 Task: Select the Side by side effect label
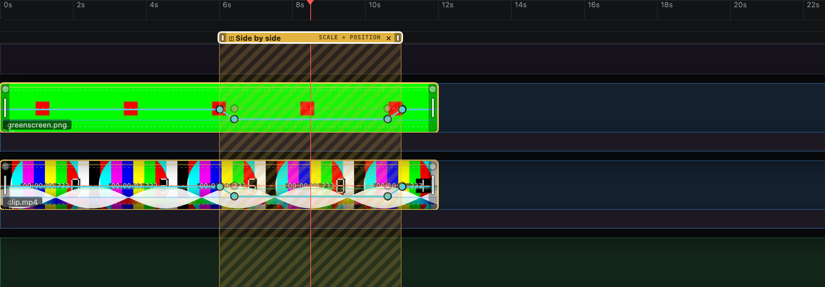tap(258, 38)
